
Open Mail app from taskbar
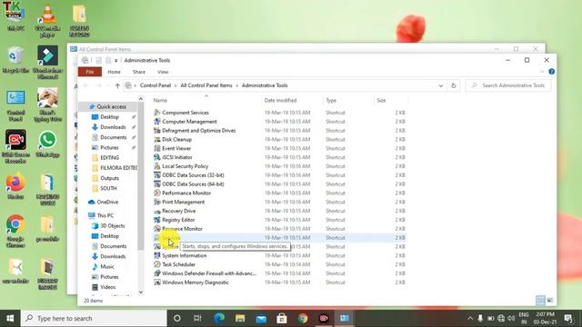click(261, 318)
